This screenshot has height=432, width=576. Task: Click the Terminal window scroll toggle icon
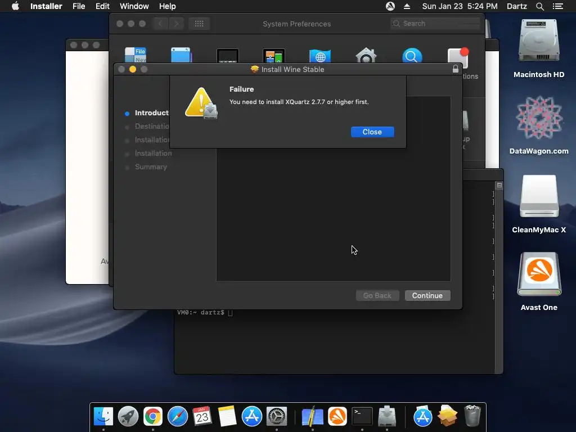(x=499, y=185)
